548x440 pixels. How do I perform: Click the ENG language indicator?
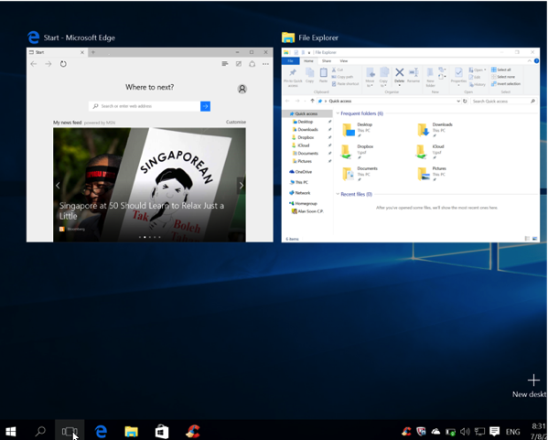point(512,432)
